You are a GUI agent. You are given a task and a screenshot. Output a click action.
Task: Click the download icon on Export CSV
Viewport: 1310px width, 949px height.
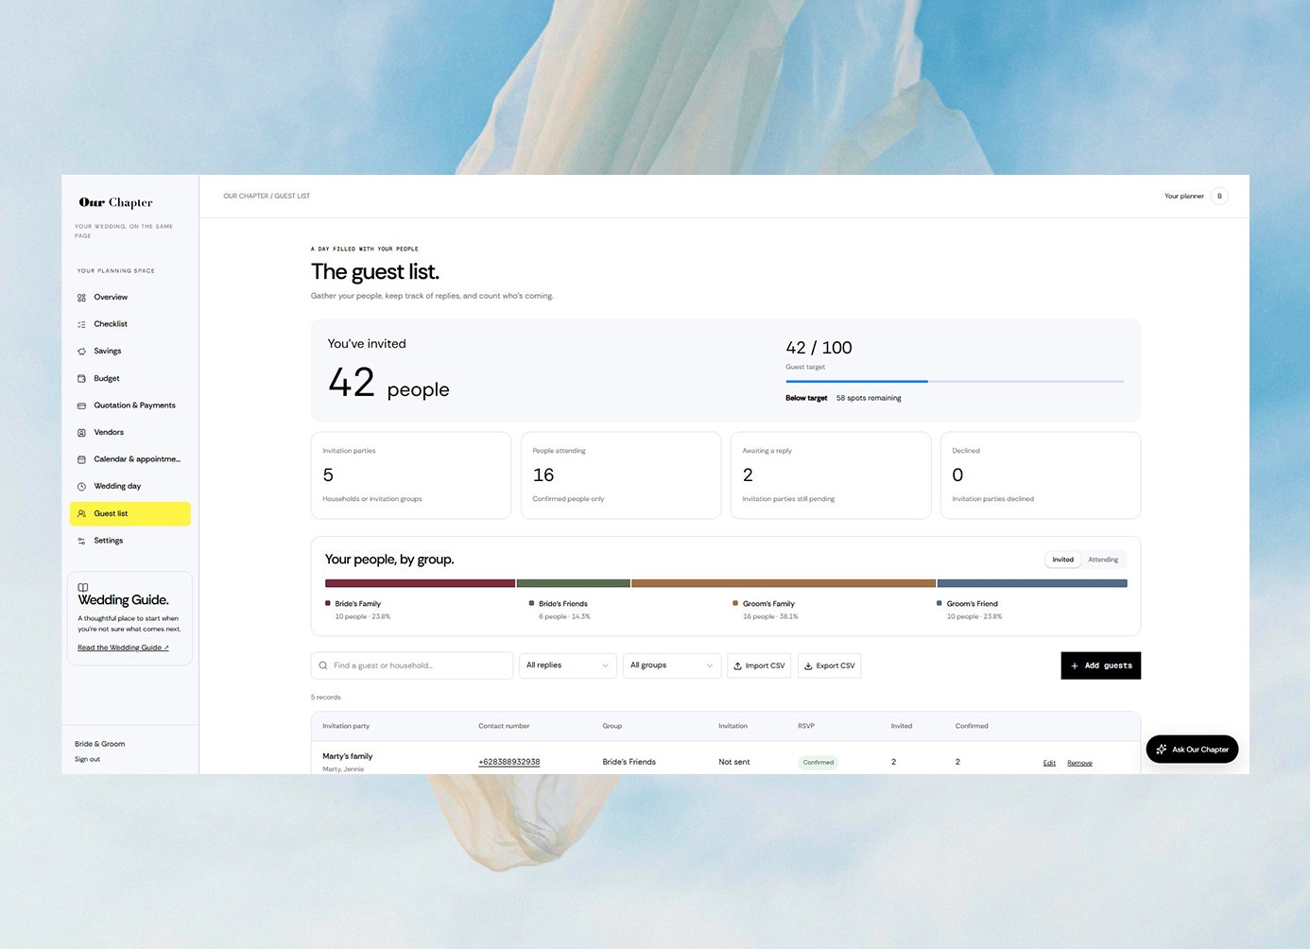coord(808,665)
